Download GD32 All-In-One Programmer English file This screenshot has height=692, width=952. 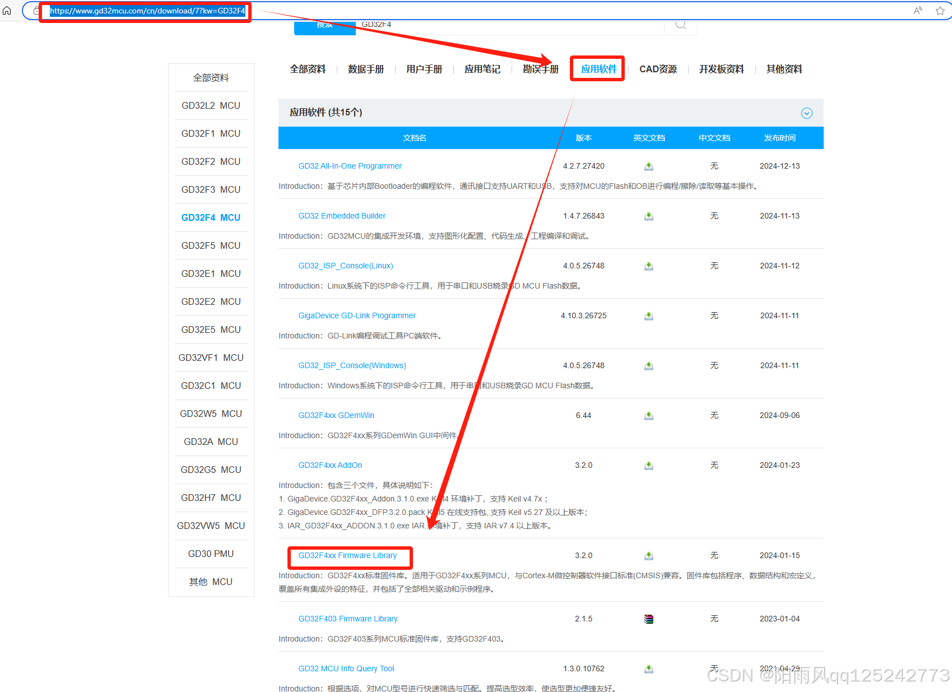pos(649,166)
